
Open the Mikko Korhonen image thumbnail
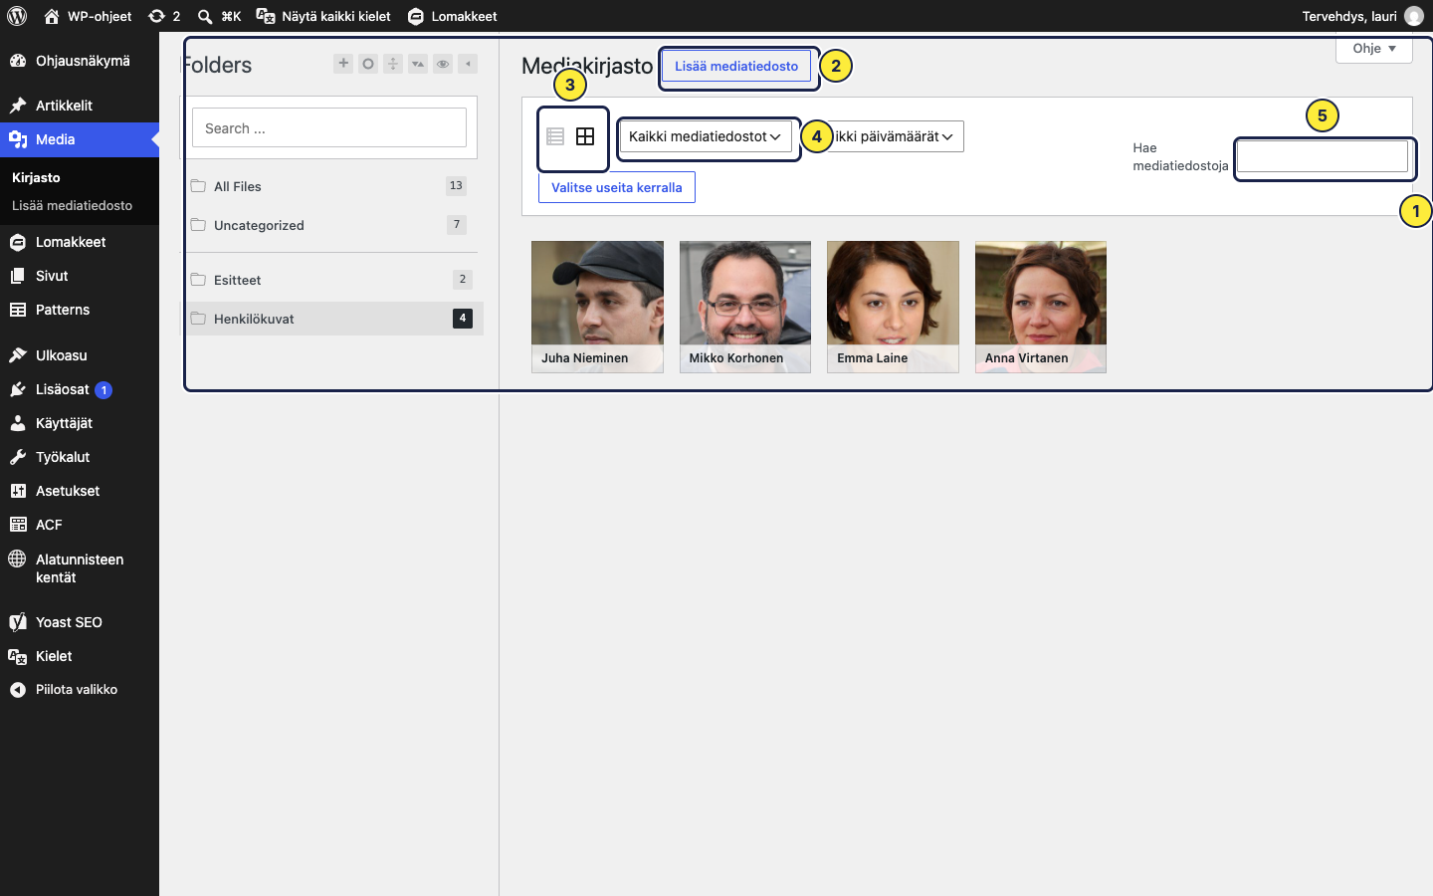tap(745, 307)
